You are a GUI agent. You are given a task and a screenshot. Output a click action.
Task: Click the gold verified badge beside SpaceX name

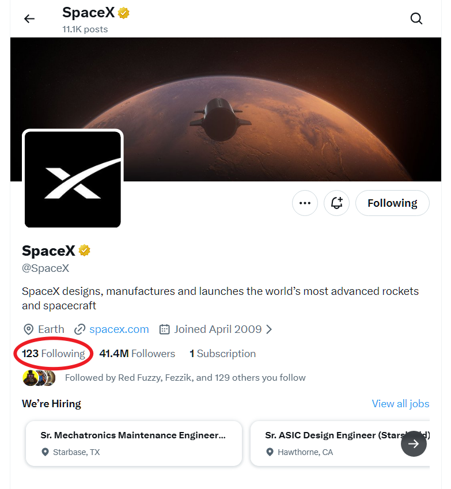(85, 251)
